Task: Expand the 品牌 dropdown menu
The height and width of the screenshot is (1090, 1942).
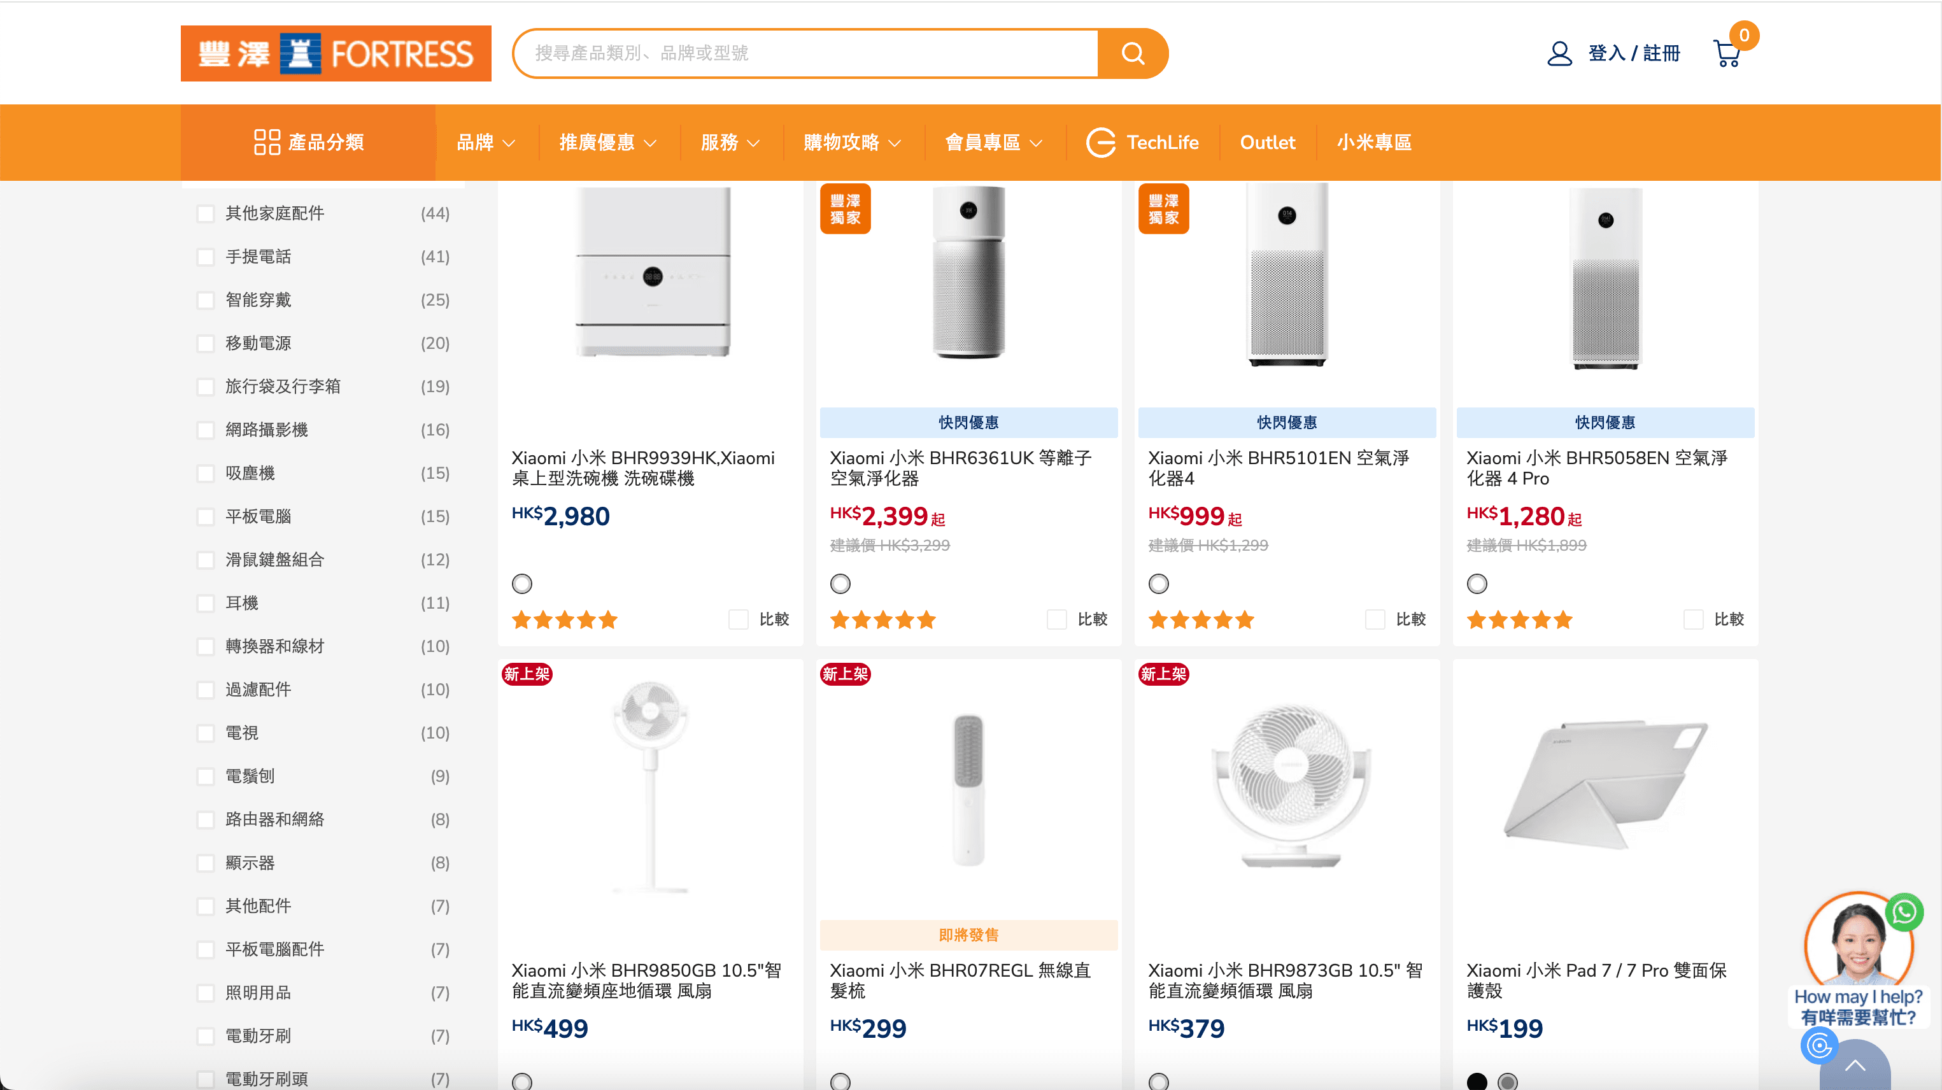Action: tap(485, 143)
